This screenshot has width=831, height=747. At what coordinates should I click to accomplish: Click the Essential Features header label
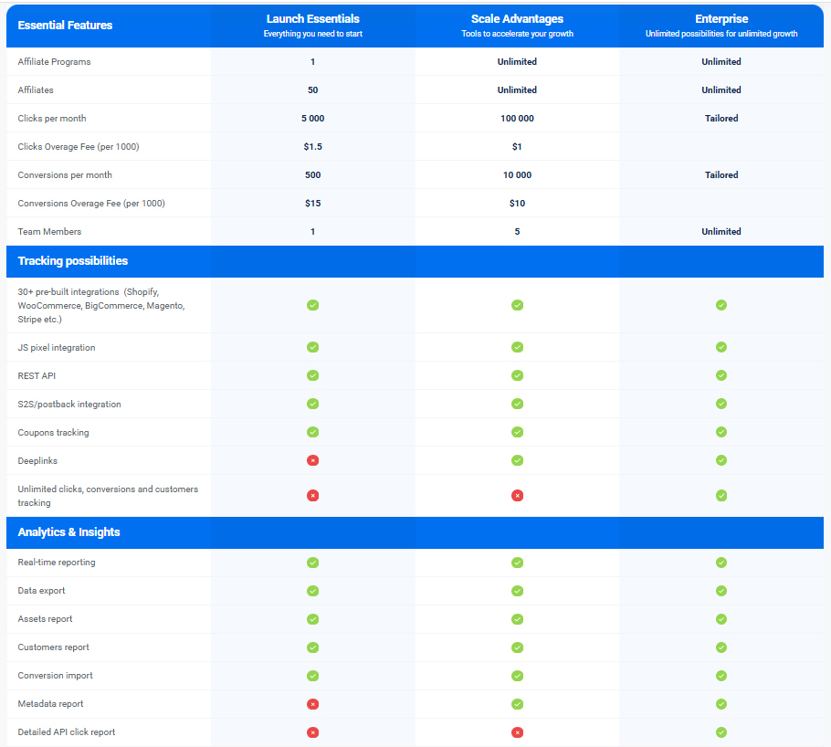click(x=65, y=26)
